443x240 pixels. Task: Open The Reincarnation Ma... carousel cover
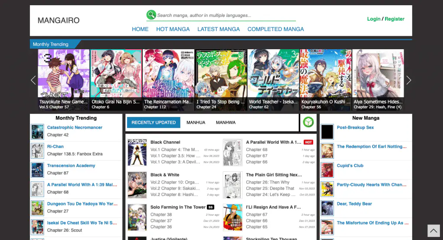168,80
